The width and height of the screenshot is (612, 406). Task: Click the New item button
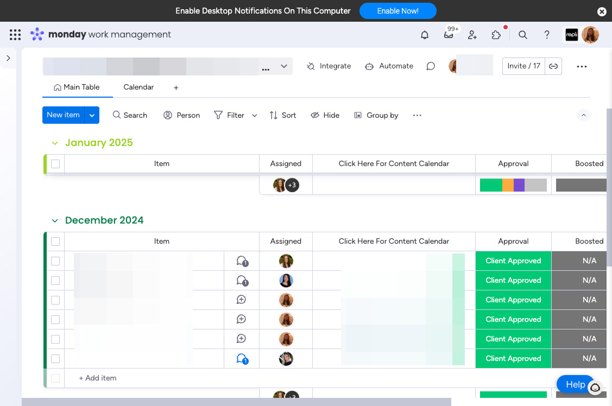(63, 115)
